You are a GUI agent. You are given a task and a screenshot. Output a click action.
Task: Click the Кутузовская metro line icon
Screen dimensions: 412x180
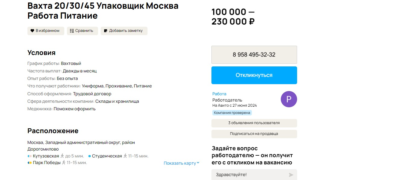point(30,156)
